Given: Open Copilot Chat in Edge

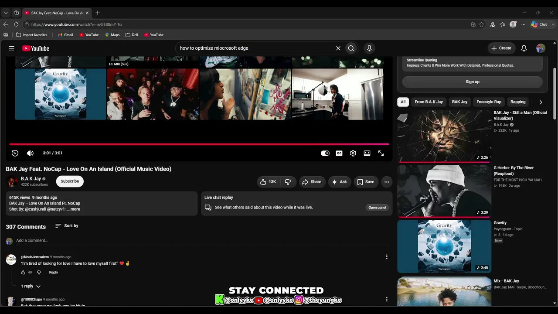Looking at the screenshot, I should click(539, 24).
